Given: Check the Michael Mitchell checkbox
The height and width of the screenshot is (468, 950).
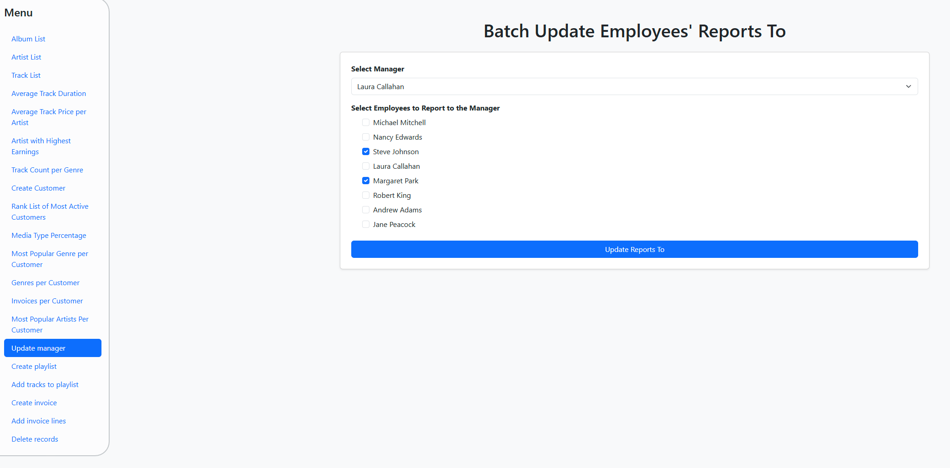Looking at the screenshot, I should click(x=366, y=122).
